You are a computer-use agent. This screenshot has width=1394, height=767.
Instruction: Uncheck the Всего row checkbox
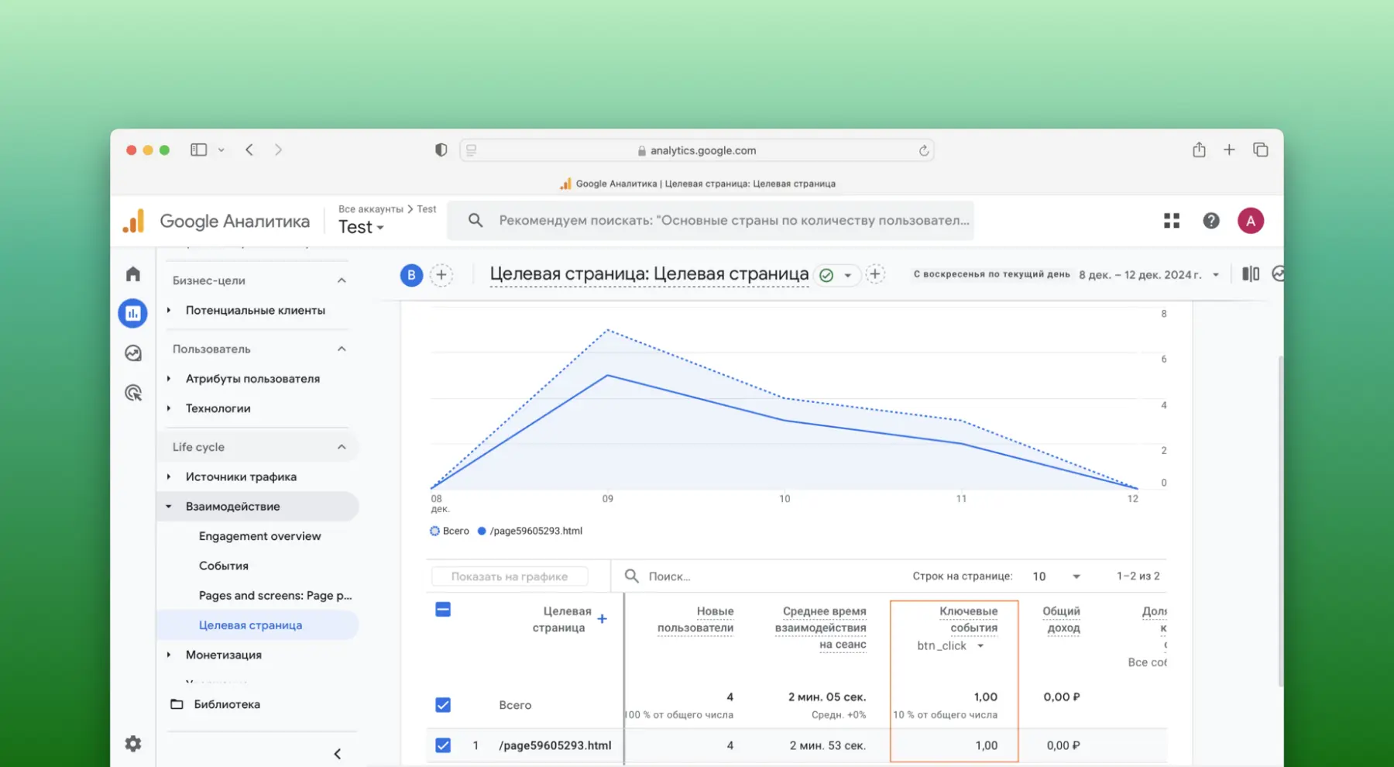pyautogui.click(x=443, y=705)
